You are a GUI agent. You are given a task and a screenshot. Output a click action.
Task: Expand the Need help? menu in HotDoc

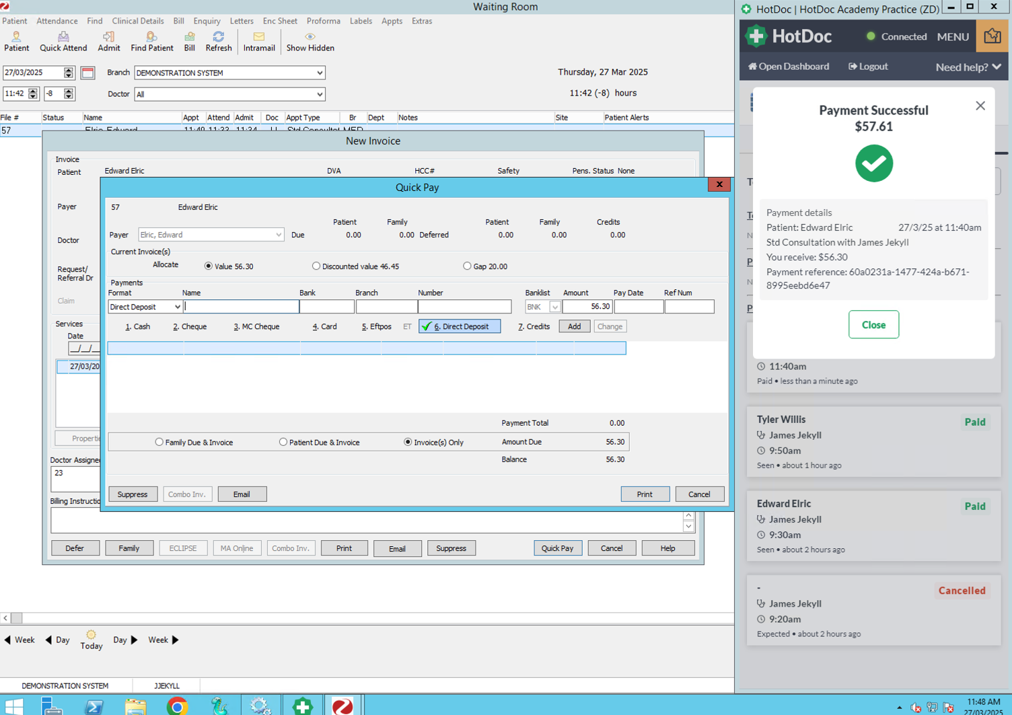968,67
